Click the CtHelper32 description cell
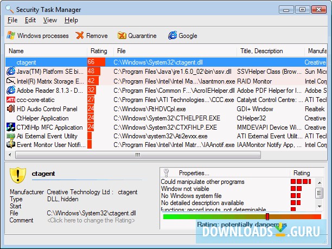 click(x=251, y=118)
